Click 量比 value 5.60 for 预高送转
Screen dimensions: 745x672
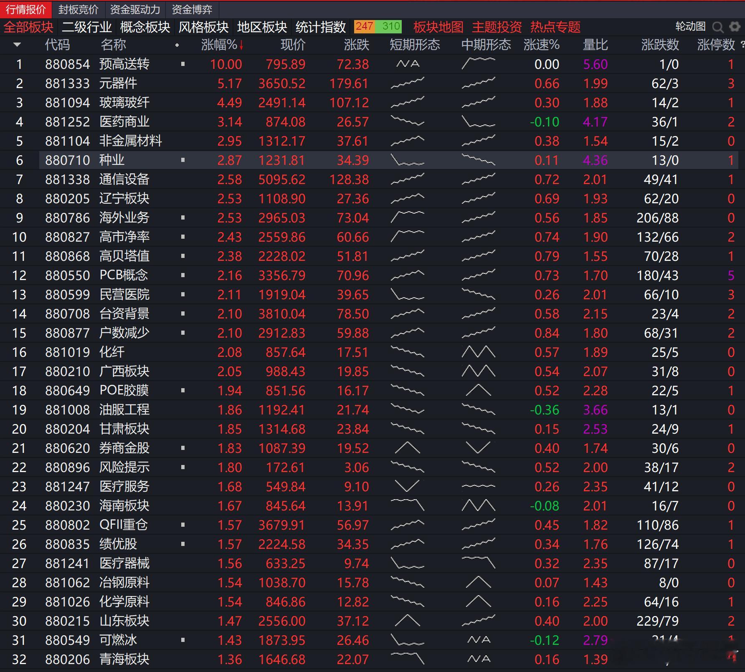click(x=595, y=64)
